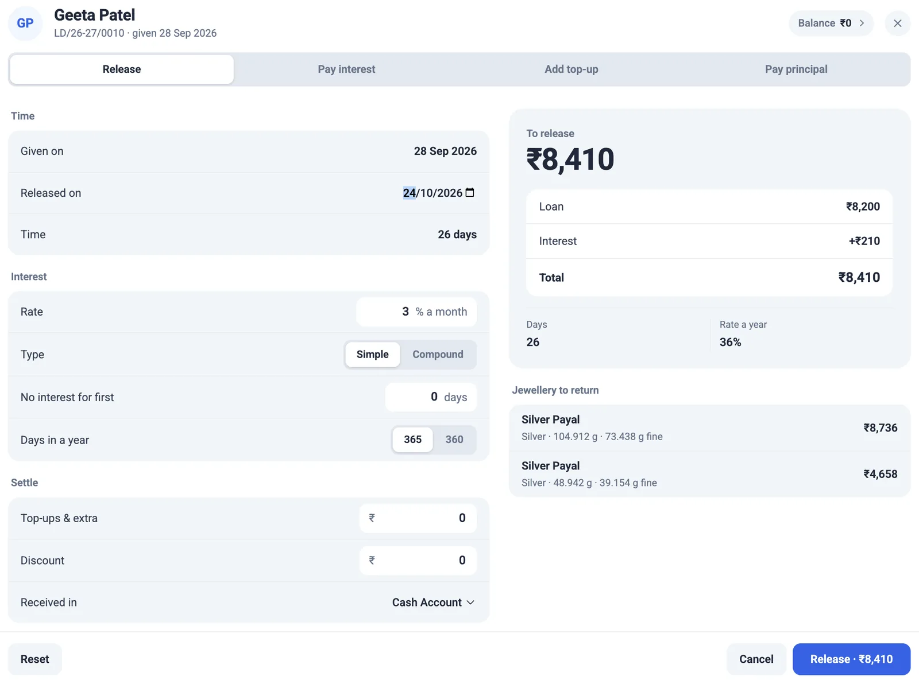This screenshot has width=919, height=680.
Task: Focus the Top-ups & extra amount field
Action: coord(418,518)
